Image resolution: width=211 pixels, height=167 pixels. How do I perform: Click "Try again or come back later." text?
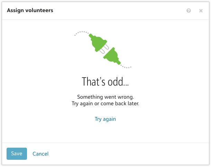point(105,104)
